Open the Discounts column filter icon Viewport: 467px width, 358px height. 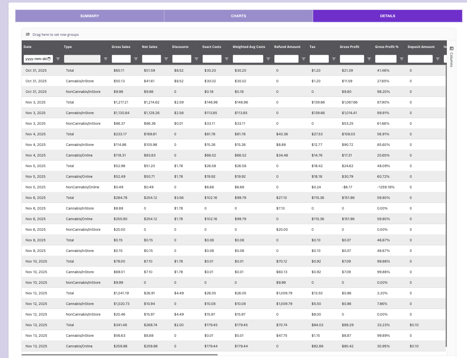pyautogui.click(x=196, y=59)
